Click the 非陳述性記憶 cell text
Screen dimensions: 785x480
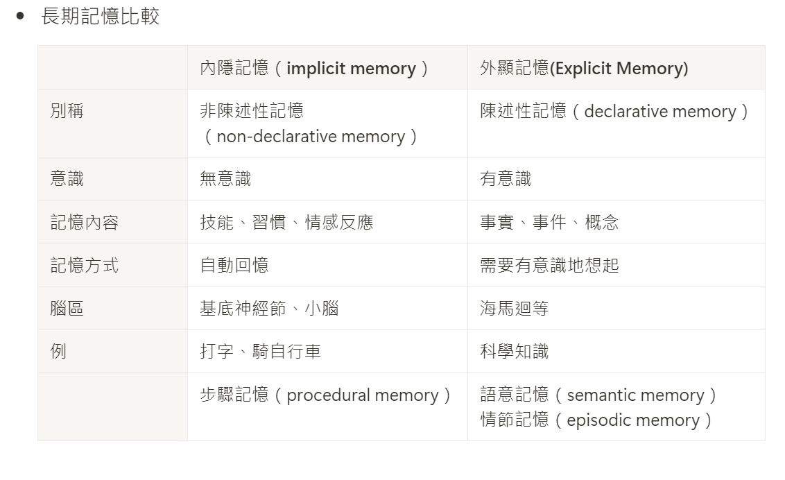(x=252, y=111)
